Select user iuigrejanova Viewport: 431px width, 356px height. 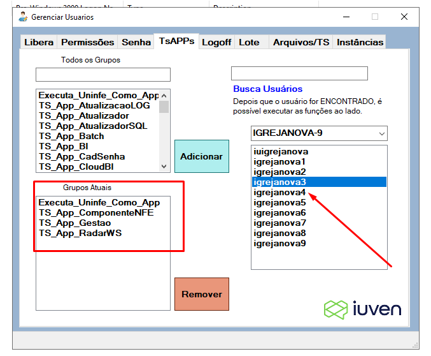pos(319,152)
